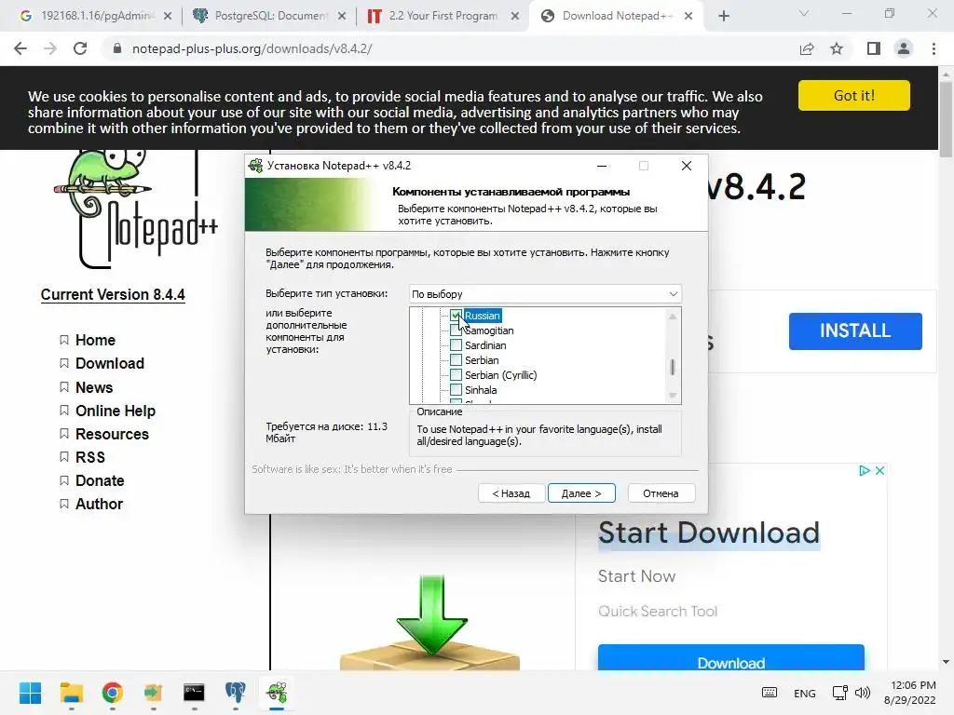Click the blue Download ad button

[730, 659]
